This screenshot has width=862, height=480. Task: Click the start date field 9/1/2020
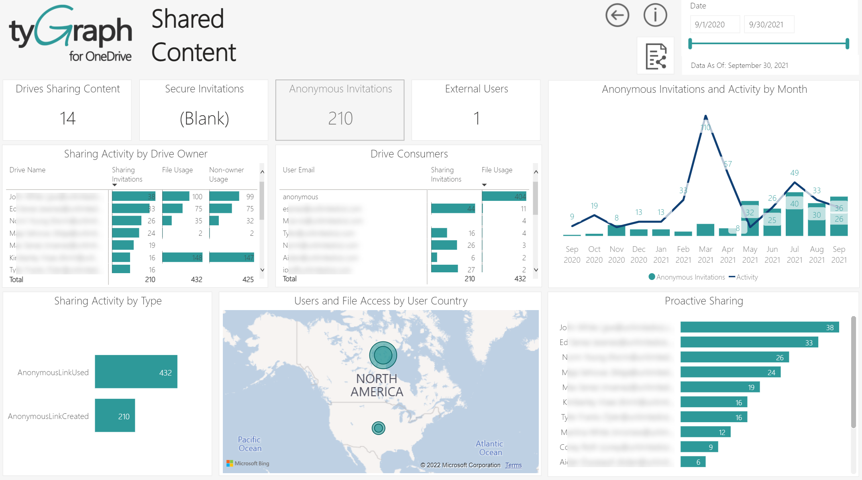click(714, 25)
